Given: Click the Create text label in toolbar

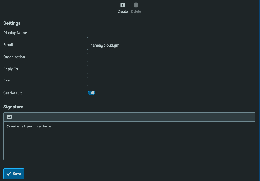Looking at the screenshot, I should point(123,12).
